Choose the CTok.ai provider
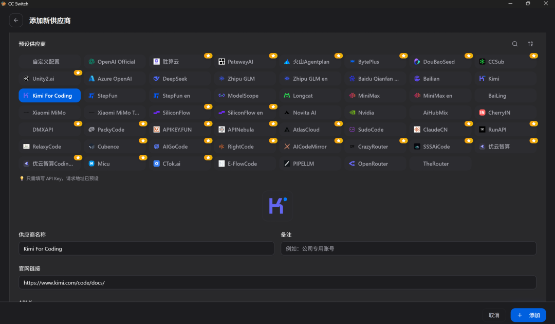Viewport: 555px width, 324px height. [180, 164]
